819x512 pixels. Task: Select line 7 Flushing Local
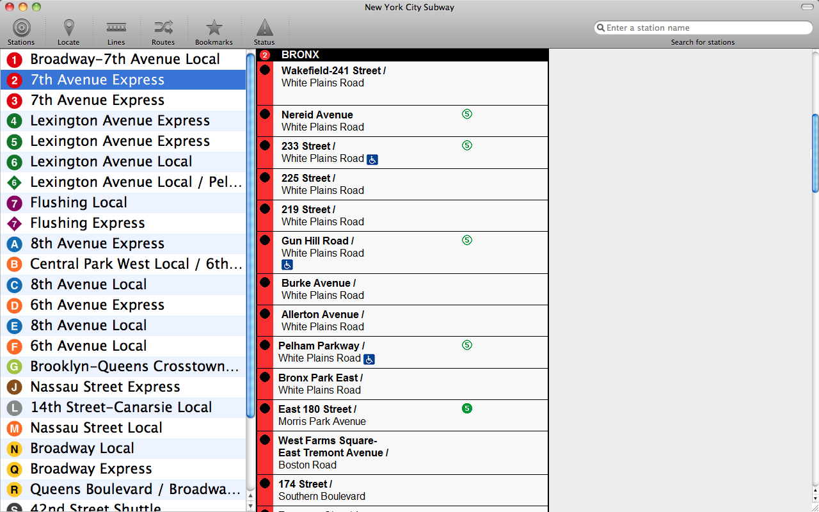123,203
